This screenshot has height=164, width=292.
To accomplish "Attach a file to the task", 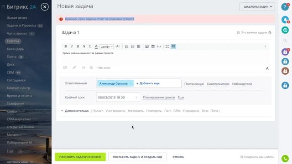I will (65, 67).
